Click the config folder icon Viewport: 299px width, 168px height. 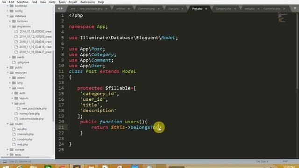tap(12, 11)
